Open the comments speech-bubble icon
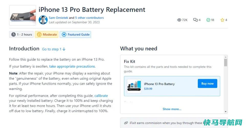 pyautogui.click(x=195, y=20)
